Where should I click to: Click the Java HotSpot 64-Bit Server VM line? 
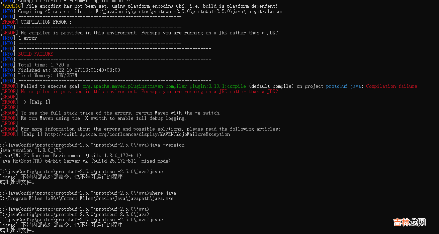tap(85, 161)
